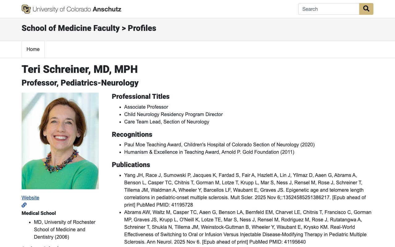
Task: Click Teri Schreiner's profile photo
Action: [60, 141]
